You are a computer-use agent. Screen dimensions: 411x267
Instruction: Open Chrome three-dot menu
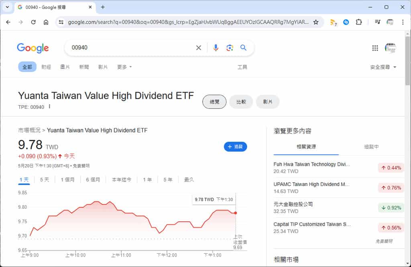(x=403, y=22)
